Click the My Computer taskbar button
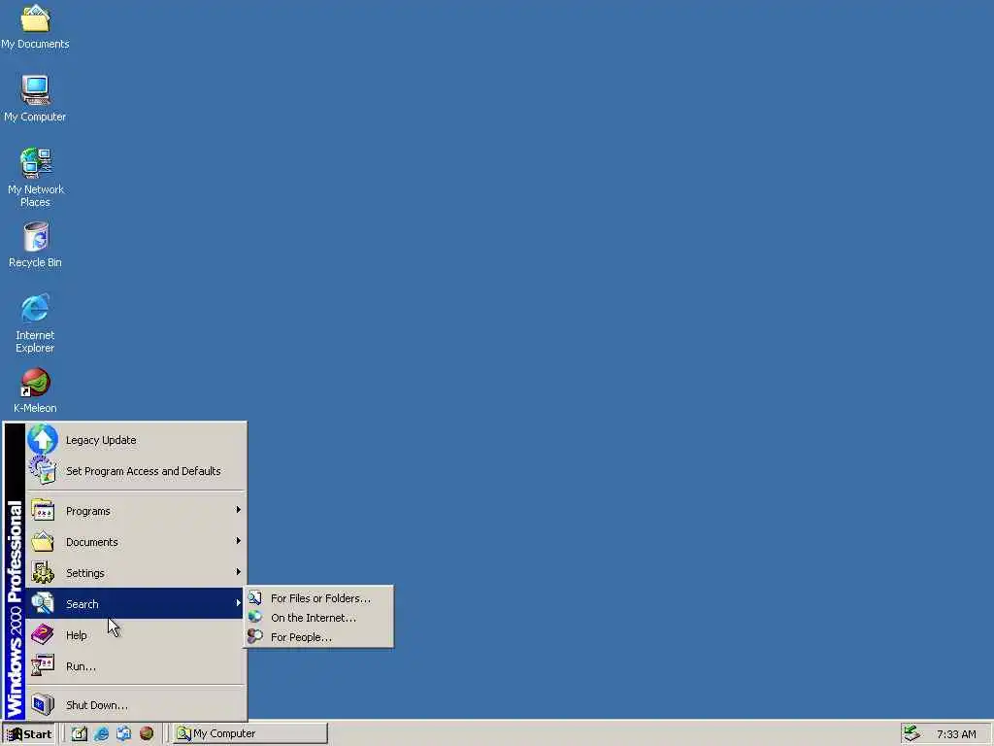This screenshot has width=994, height=746. [250, 734]
